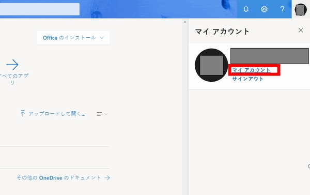Close the マイ アカウント panel
310x195 pixels.
pos(301,31)
